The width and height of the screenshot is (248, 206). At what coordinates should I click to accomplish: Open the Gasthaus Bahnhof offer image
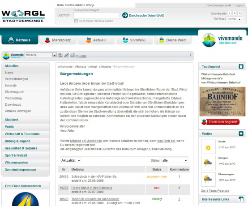pos(222,102)
